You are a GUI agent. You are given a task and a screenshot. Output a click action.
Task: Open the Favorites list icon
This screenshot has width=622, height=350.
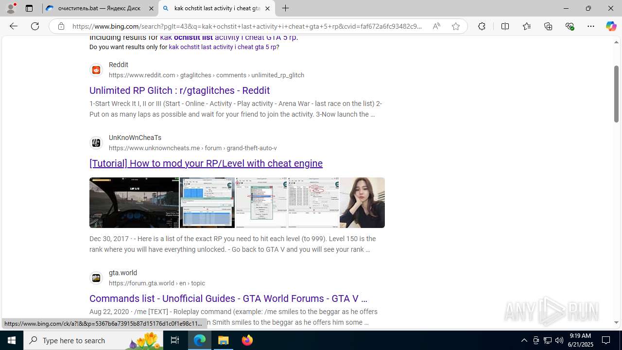pos(526,26)
